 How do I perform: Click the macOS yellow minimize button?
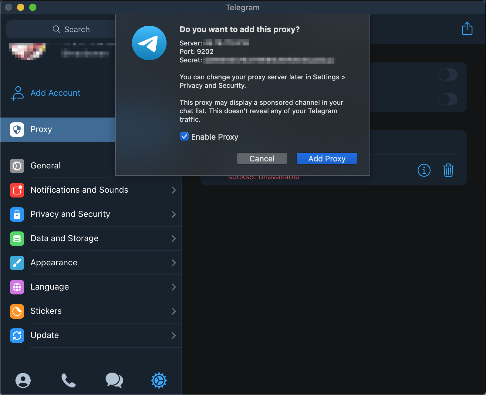[x=21, y=7]
